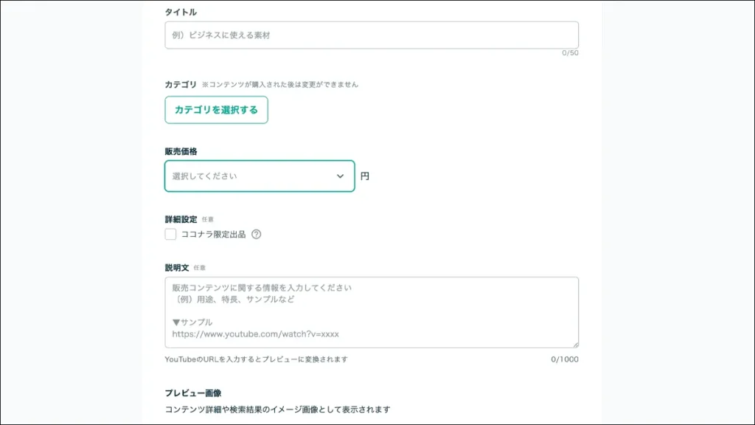Click the 詳細設定 section label

point(181,219)
